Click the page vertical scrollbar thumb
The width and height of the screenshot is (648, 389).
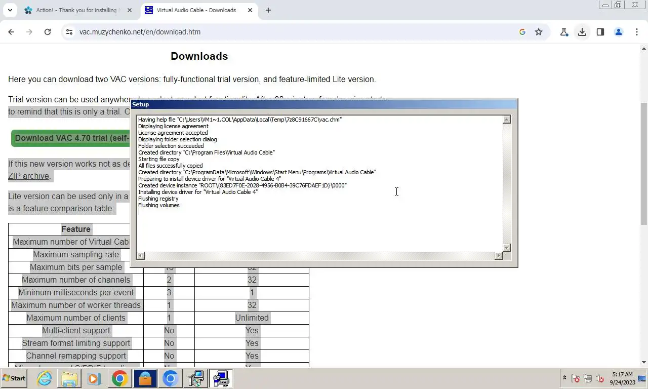coord(644,163)
